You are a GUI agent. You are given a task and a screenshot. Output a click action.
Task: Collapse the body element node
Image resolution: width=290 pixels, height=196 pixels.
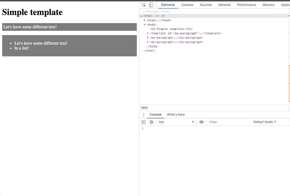pos(145,25)
